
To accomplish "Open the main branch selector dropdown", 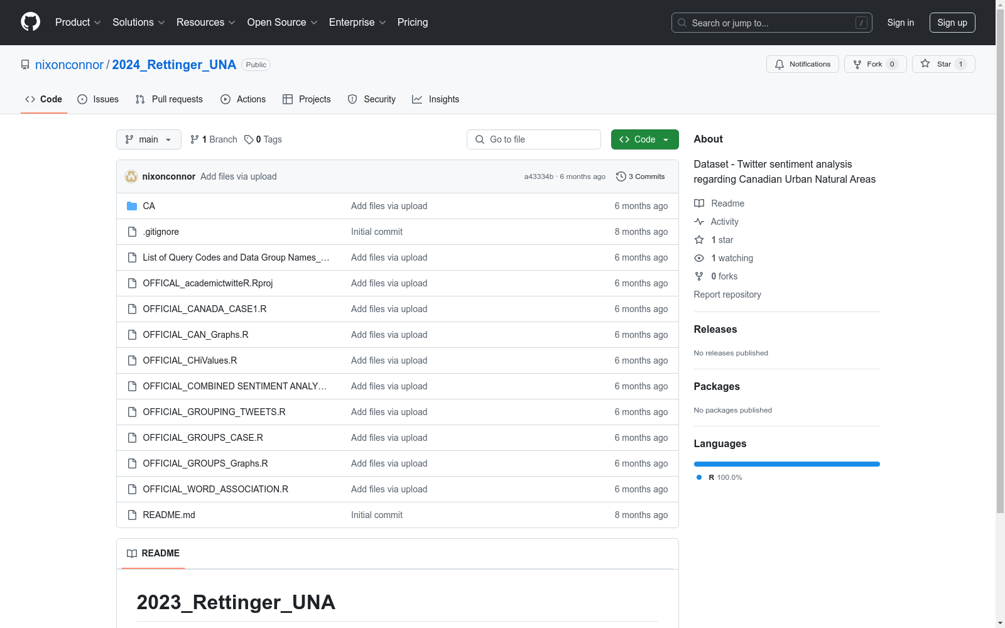I will pyautogui.click(x=149, y=139).
